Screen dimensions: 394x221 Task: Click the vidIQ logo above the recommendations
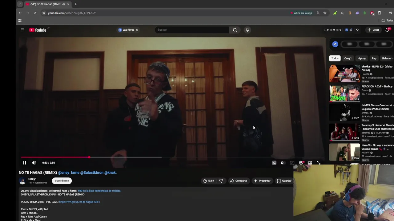point(335,44)
